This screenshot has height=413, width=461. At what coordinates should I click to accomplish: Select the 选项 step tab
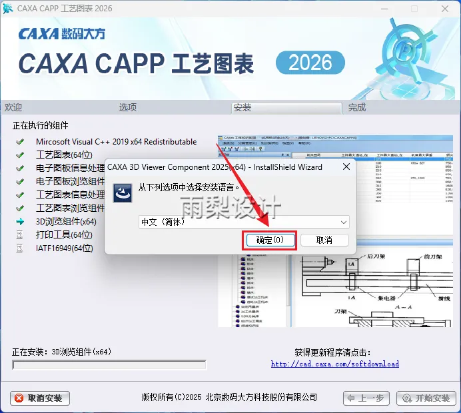[x=128, y=107]
